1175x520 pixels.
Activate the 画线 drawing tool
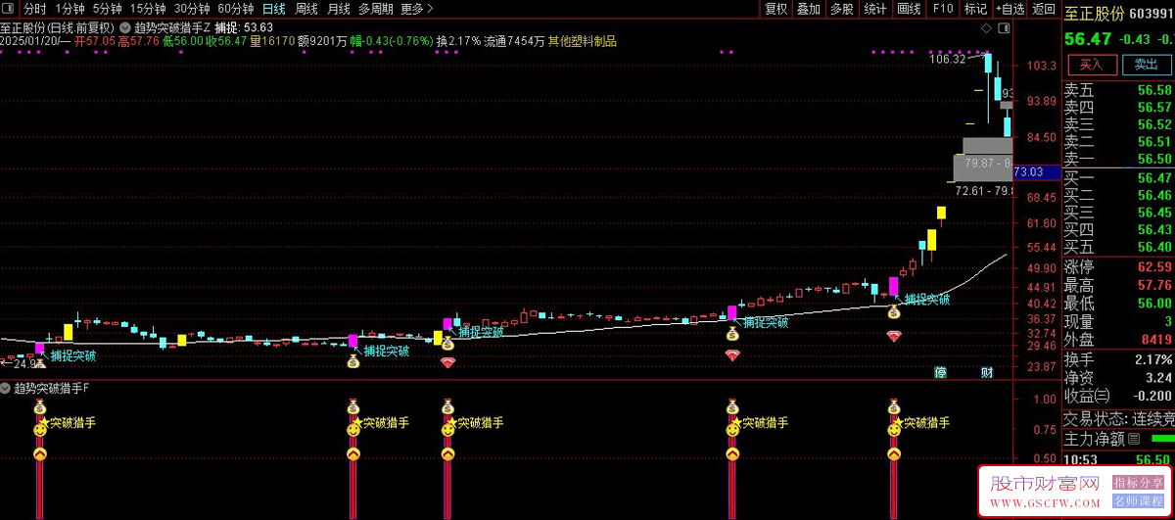(x=909, y=9)
